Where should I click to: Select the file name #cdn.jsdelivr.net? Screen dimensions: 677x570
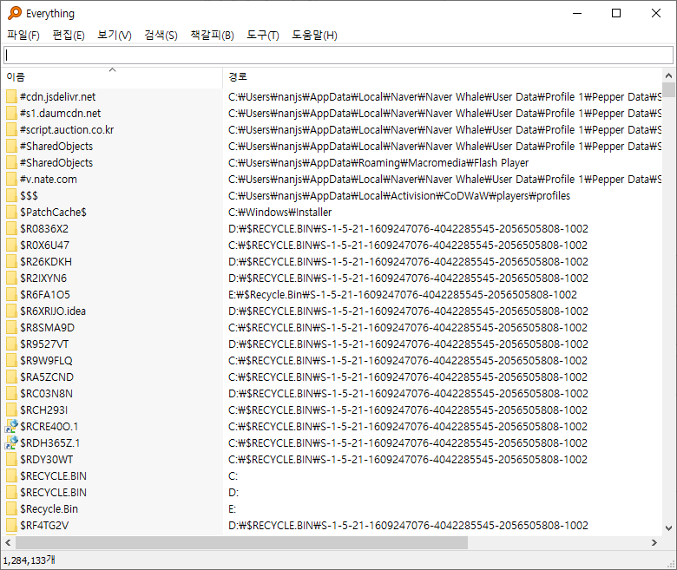click(57, 96)
